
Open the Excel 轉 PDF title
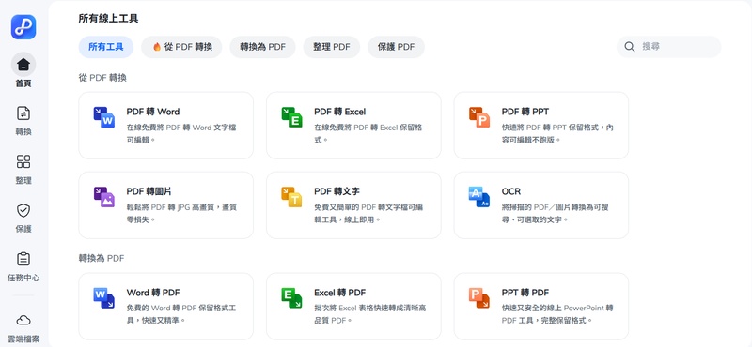tap(340, 293)
